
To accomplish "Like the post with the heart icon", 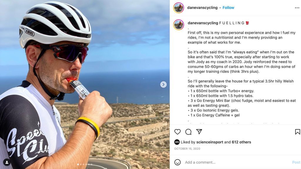I will click(178, 132).
